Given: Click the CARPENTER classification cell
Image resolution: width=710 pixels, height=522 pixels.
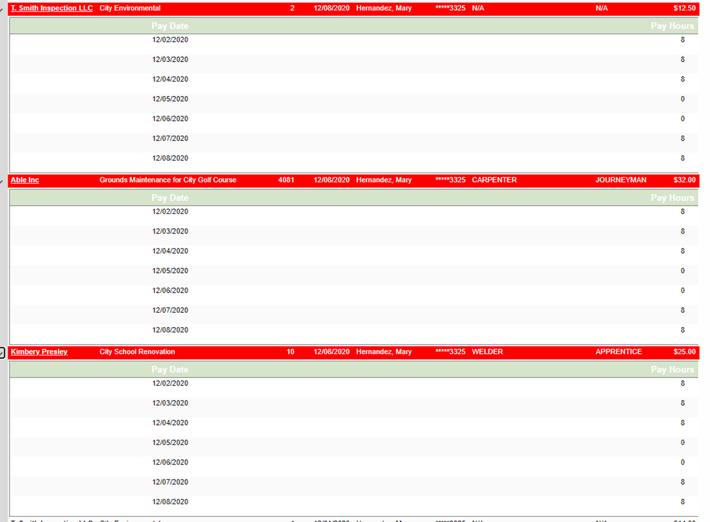Looking at the screenshot, I should pyautogui.click(x=494, y=180).
